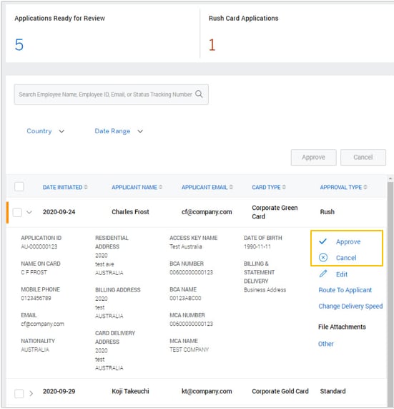
Task: Click the Edit link
Action: [x=342, y=274]
